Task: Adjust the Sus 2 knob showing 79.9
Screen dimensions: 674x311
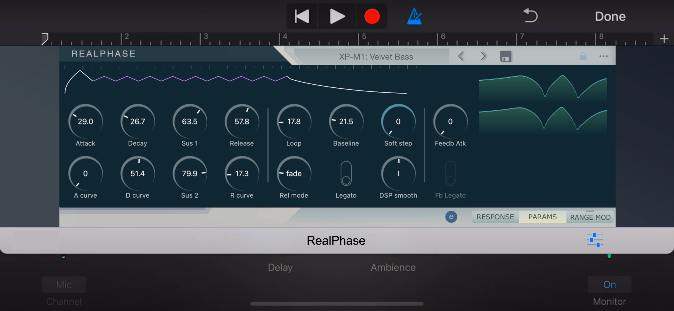Action: (x=190, y=174)
